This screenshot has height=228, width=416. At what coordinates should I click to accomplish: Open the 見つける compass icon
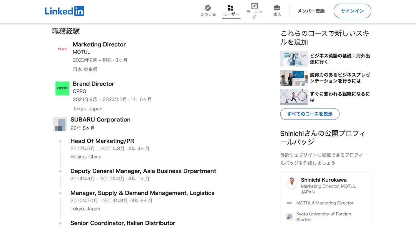(x=208, y=8)
